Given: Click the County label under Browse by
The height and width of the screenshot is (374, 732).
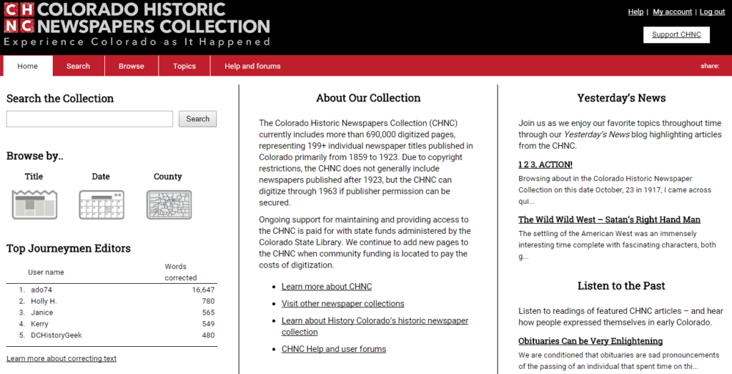Looking at the screenshot, I should coord(168,177).
